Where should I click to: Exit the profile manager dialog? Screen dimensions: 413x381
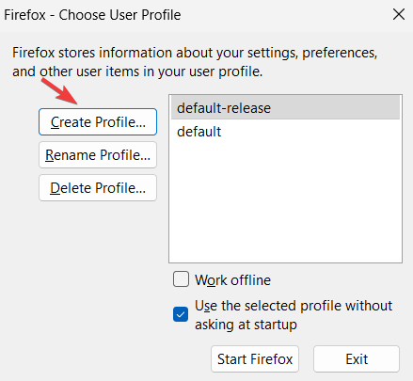357,359
